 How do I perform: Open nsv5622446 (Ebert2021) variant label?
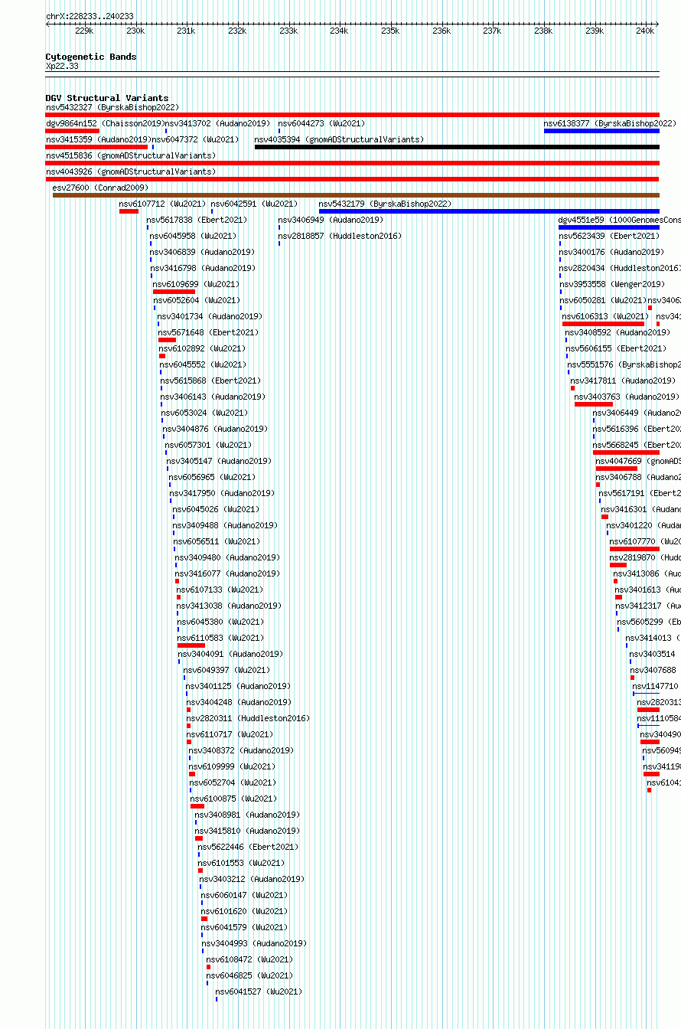click(249, 847)
